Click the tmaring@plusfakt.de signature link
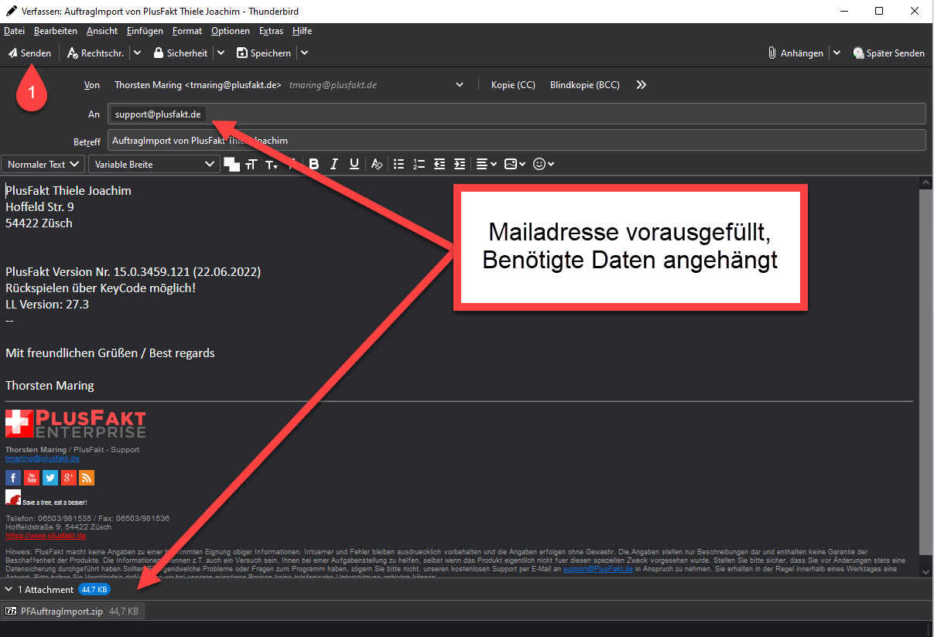This screenshot has width=934, height=637. click(42, 458)
